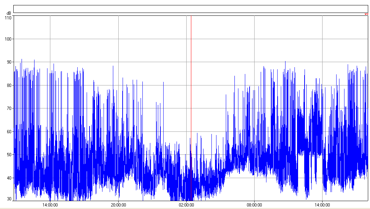Viewport: 370px width, 209px height.
Task: Click the first 14:00:00 time label
Action: click(50, 205)
